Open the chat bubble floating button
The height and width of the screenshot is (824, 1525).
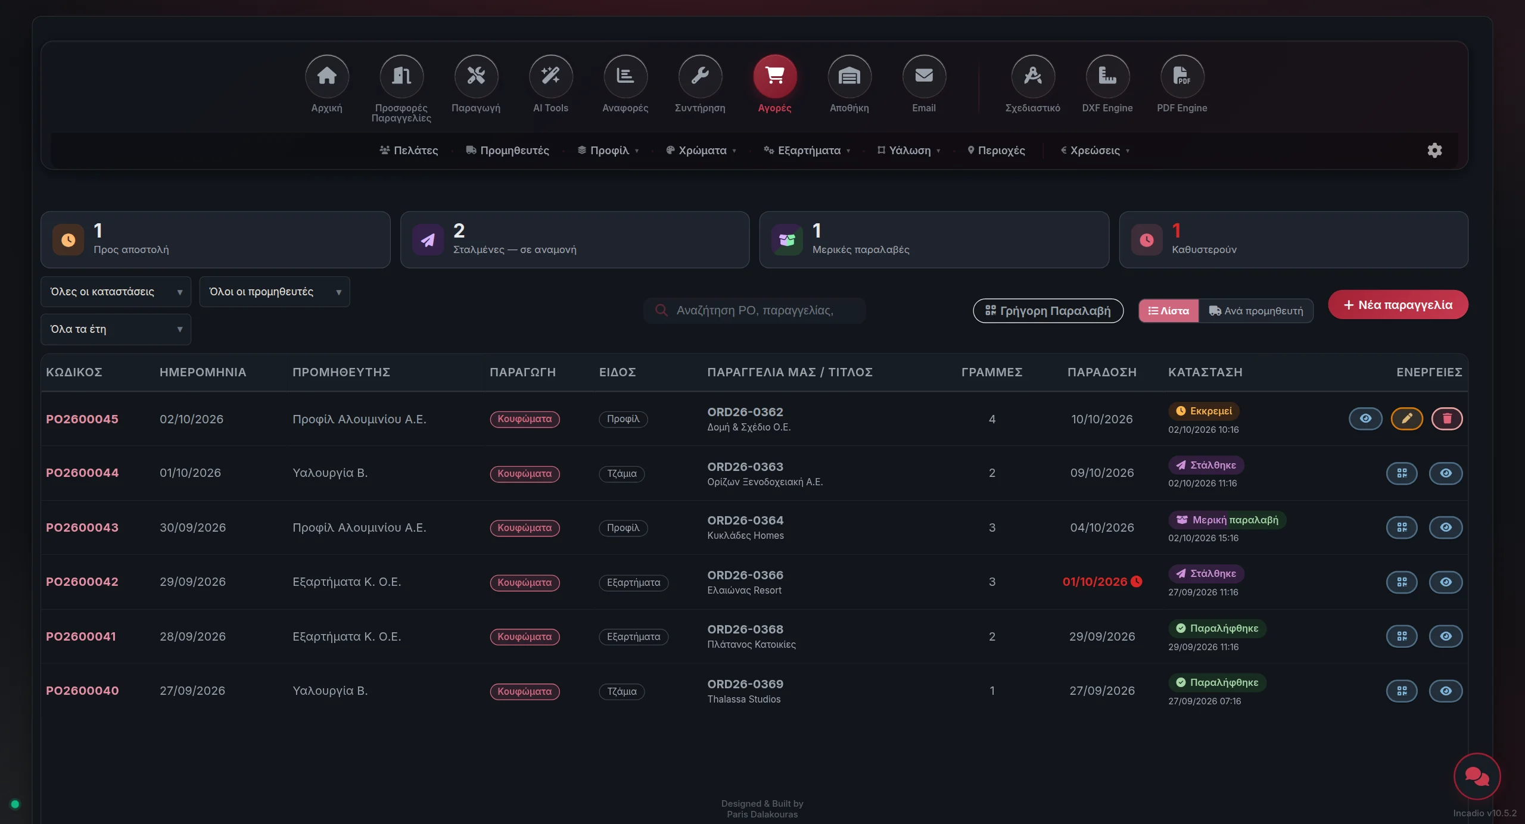(x=1477, y=776)
